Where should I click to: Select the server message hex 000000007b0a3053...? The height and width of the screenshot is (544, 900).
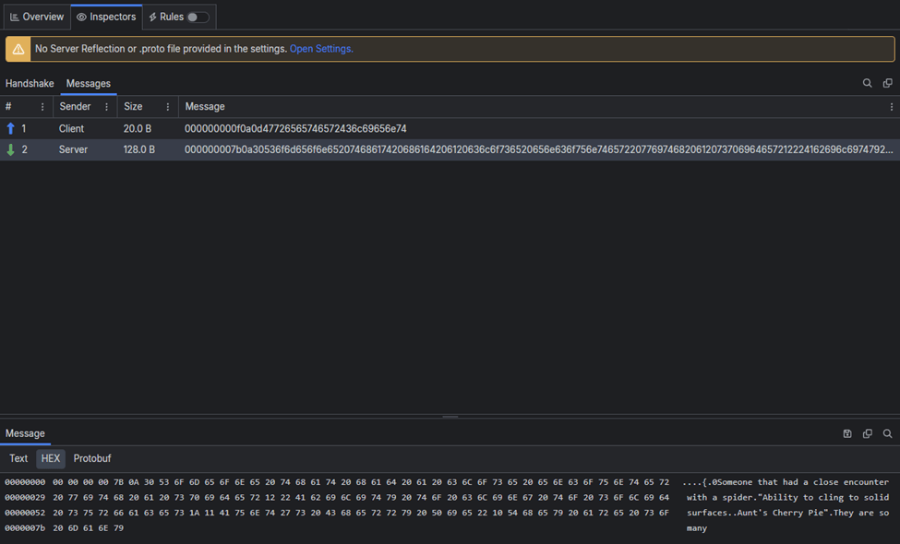pyautogui.click(x=538, y=149)
